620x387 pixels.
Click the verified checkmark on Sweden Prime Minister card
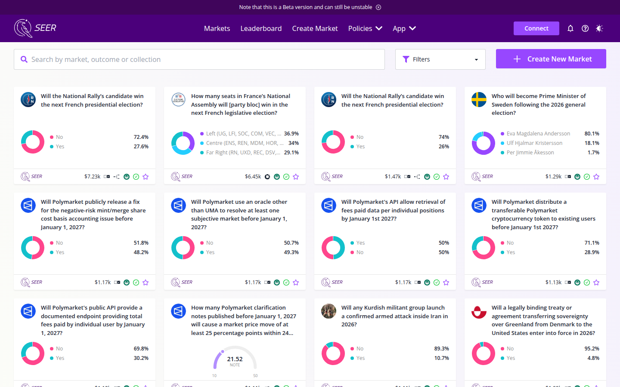point(587,177)
